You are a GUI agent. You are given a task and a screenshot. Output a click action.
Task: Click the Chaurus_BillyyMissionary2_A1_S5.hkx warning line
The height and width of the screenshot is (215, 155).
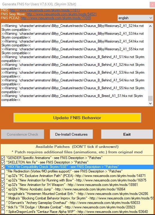coord(73,51)
